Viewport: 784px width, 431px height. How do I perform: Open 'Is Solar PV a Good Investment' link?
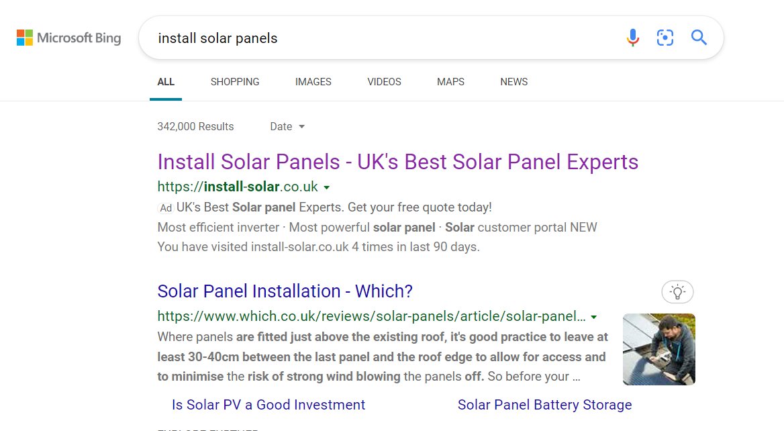pos(268,405)
